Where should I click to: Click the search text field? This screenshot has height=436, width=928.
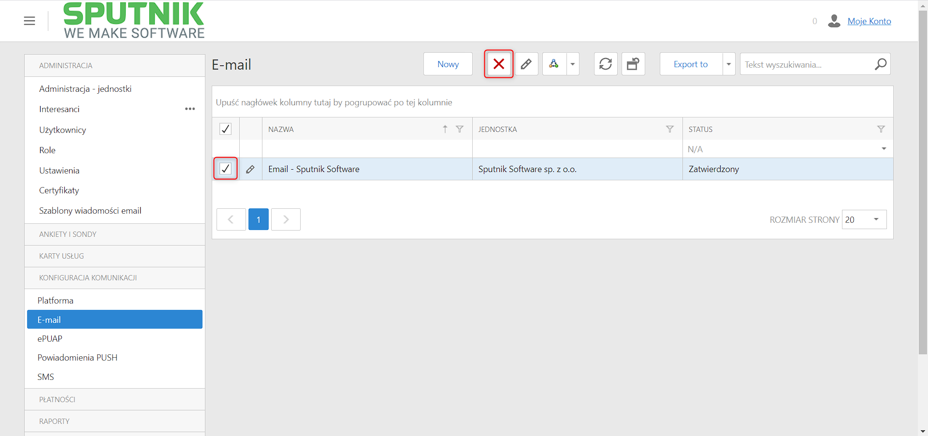pos(807,64)
